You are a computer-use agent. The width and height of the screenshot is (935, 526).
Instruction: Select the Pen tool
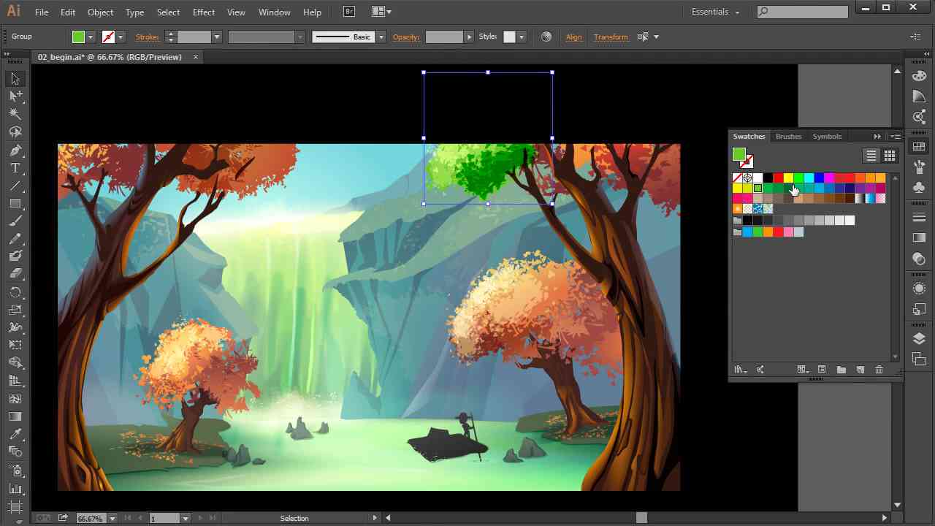pos(15,150)
